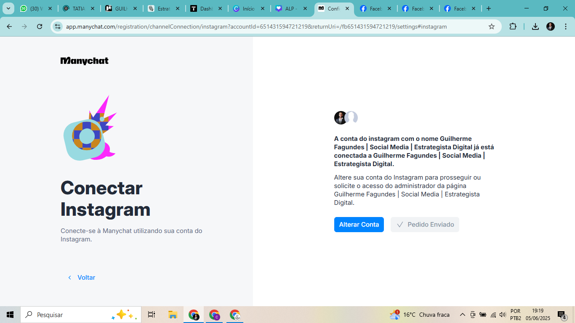Click the POR PTB2 language indicator
The height and width of the screenshot is (323, 575).
[x=516, y=315]
